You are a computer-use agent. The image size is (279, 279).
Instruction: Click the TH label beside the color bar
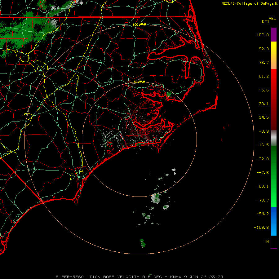tap(266, 241)
